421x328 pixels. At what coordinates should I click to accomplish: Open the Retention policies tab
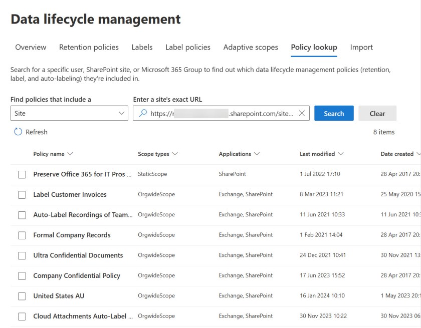(89, 47)
